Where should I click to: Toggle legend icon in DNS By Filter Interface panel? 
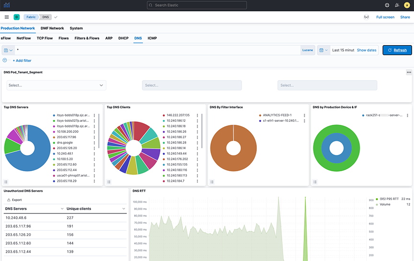click(x=212, y=182)
